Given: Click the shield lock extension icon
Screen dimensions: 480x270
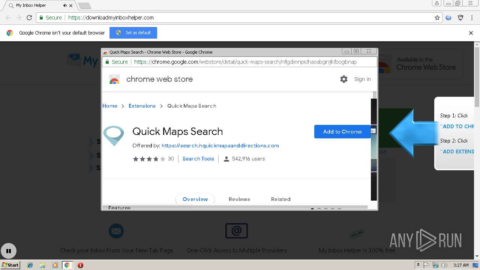Looking at the screenshot, I should (x=460, y=18).
